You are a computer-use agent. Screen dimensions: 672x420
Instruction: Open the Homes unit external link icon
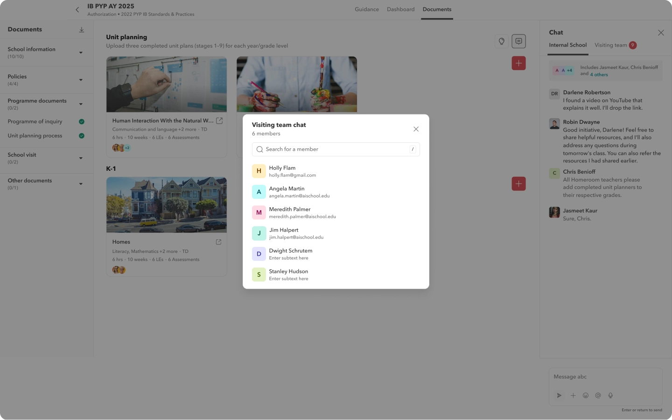coord(218,242)
